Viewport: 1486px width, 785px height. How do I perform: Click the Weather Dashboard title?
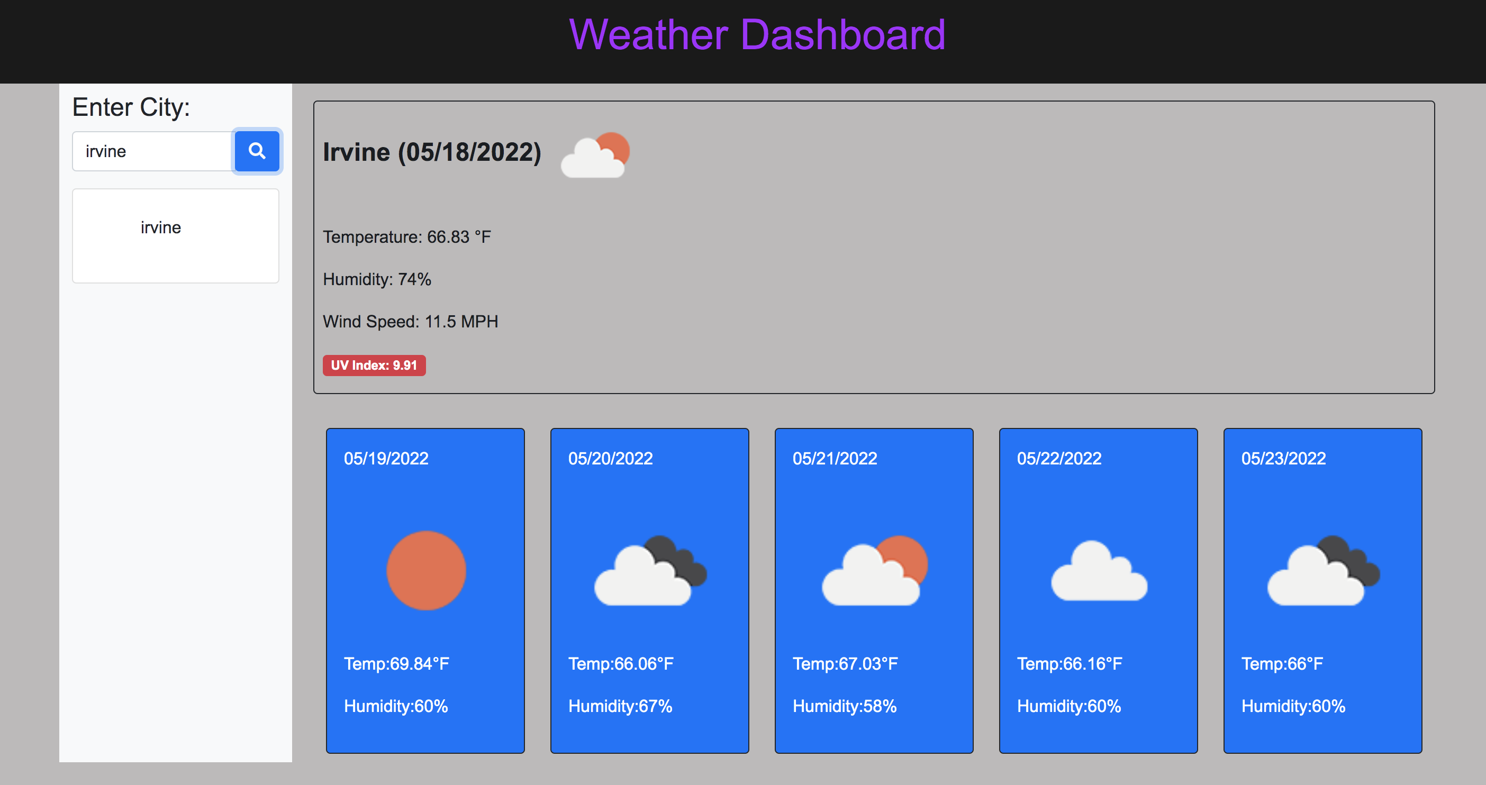[757, 34]
